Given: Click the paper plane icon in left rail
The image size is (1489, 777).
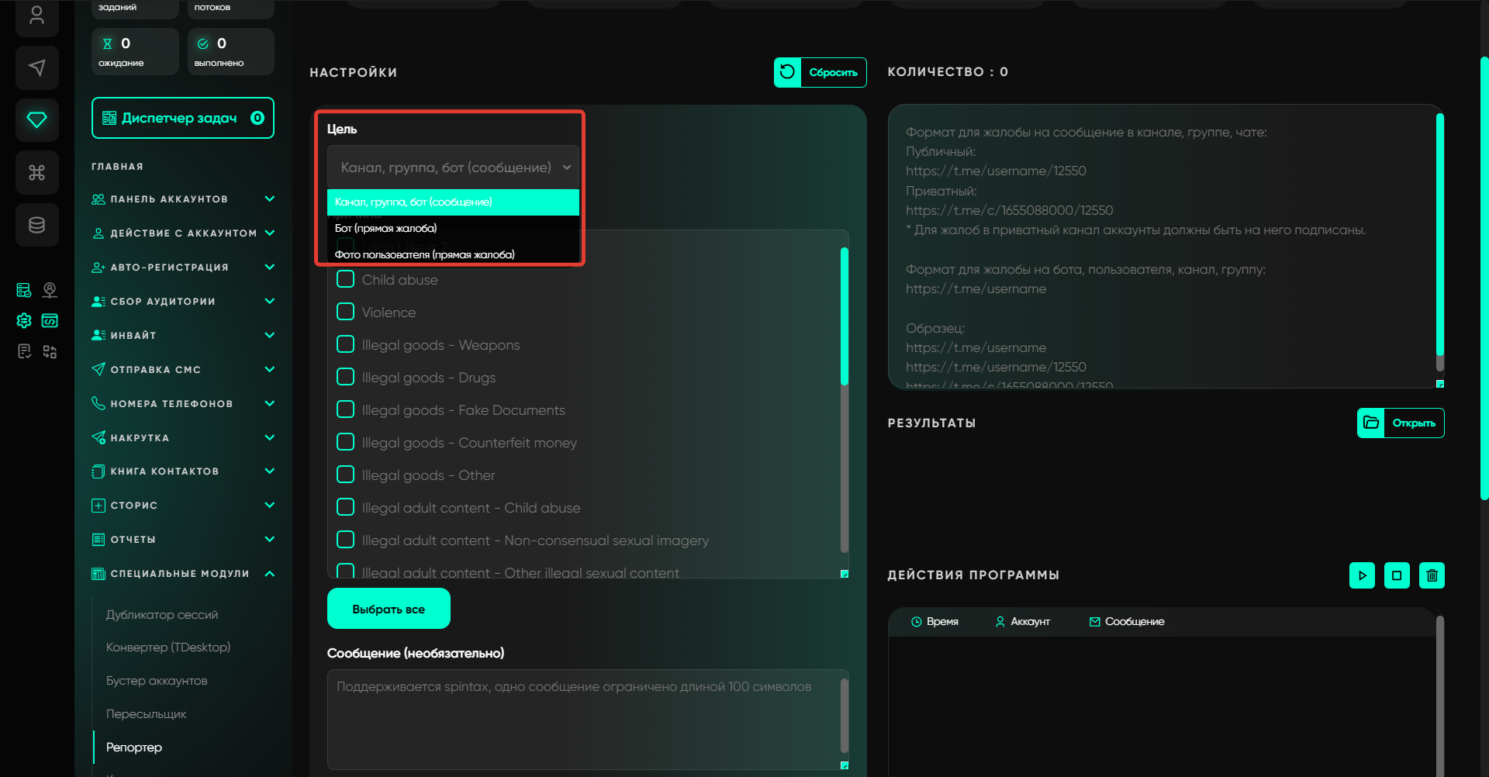Looking at the screenshot, I should [36, 68].
